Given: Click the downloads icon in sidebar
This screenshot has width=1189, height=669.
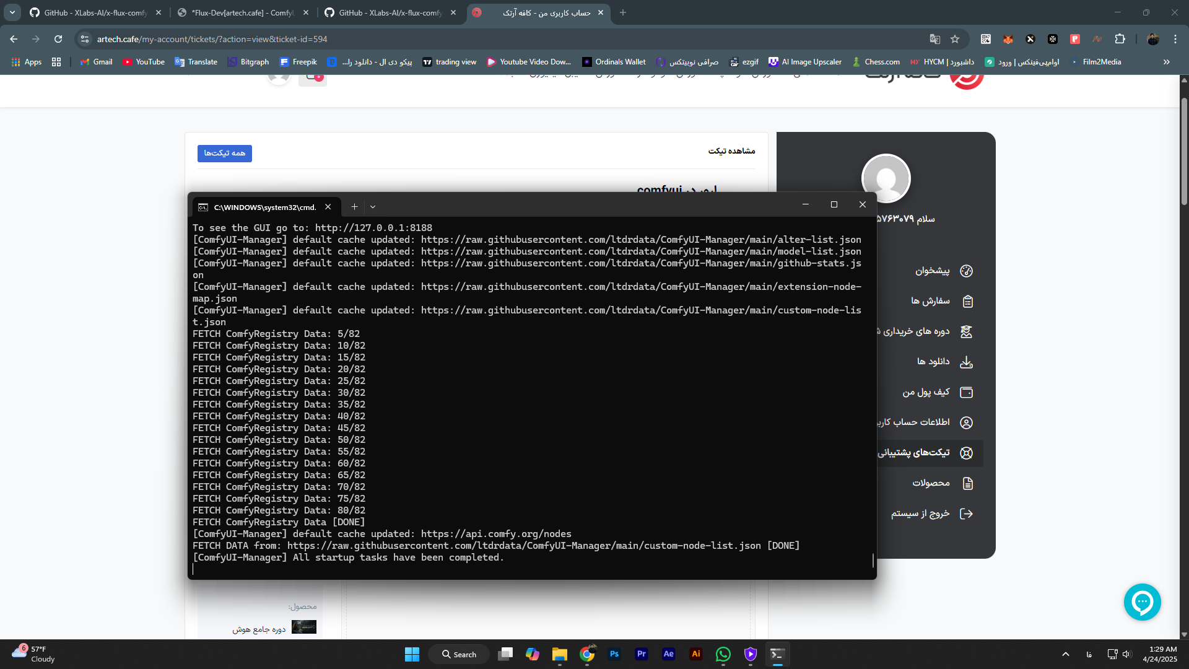Looking at the screenshot, I should click(966, 362).
